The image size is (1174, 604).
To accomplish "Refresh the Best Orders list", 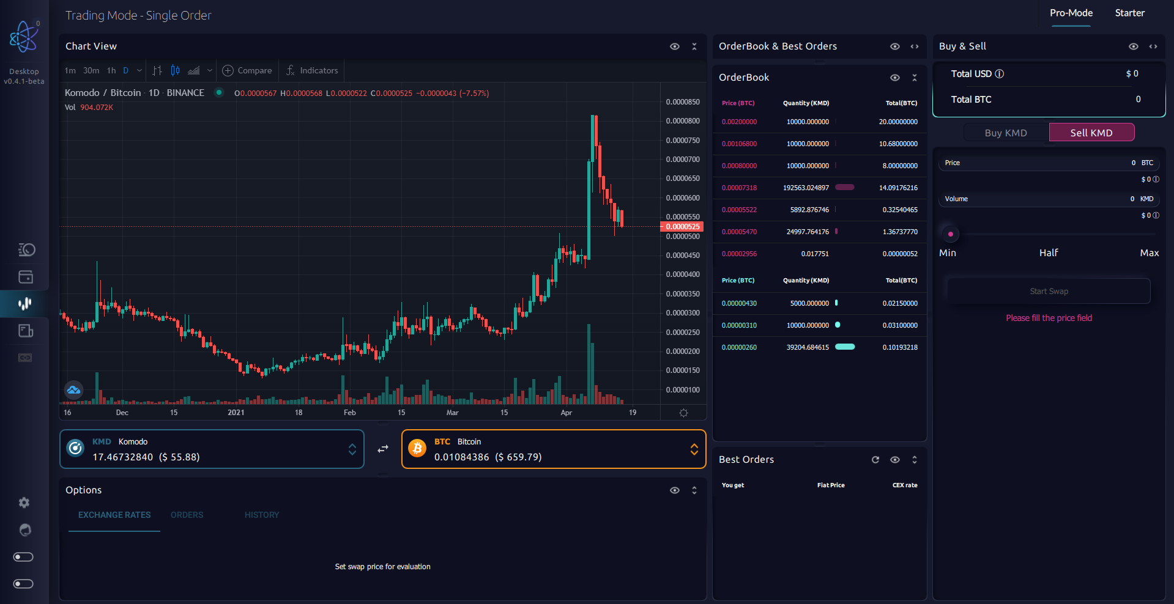I will pos(875,460).
